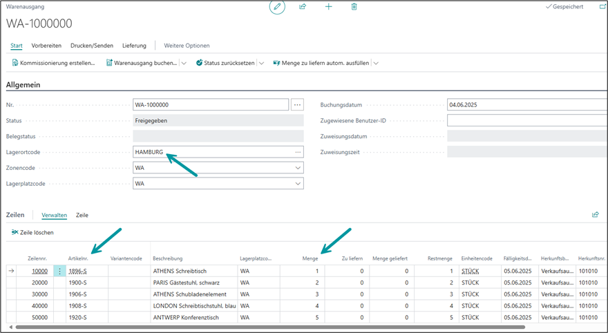
Task: Switch to the Vorbereiten tab
Action: click(46, 46)
